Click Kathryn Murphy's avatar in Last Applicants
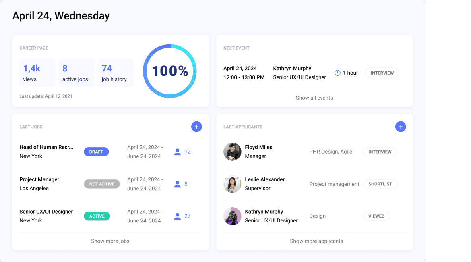This screenshot has height=262, width=471. tap(232, 216)
